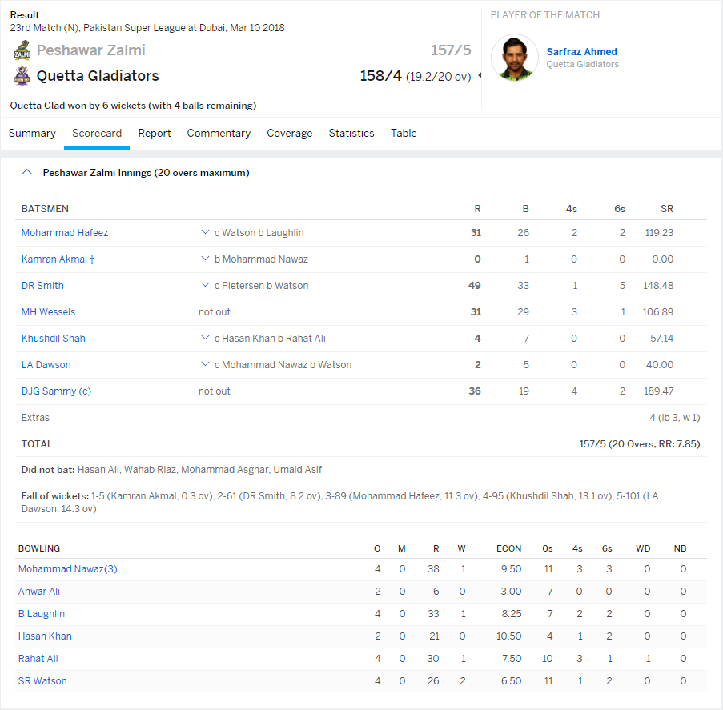Click the Quetta Gladiators team name
This screenshot has width=723, height=710.
pos(98,76)
